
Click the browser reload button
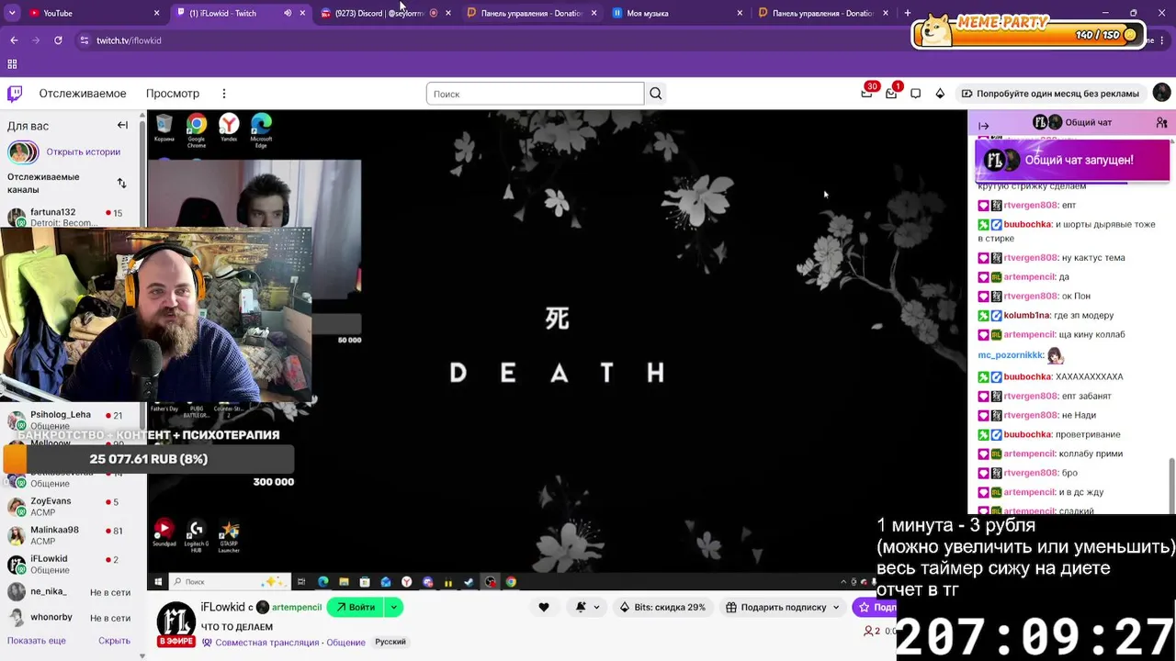point(58,40)
